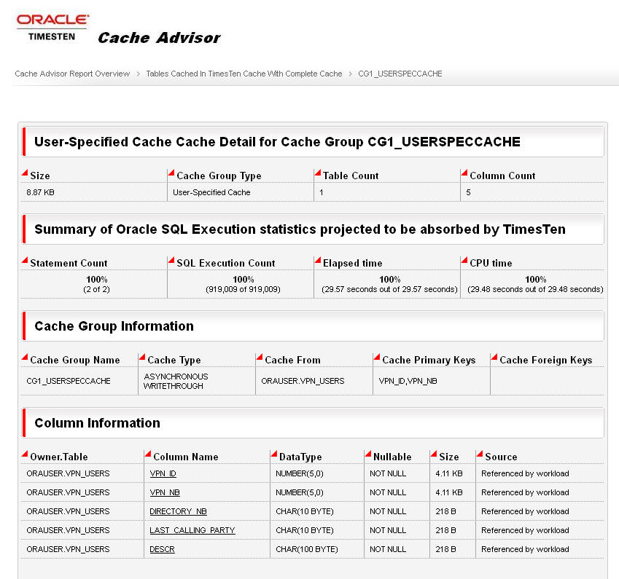Viewport: 619px width, 579px height.
Task: Click the breadcrumb arrow before CG1_USERSPECCACHE
Action: (350, 74)
